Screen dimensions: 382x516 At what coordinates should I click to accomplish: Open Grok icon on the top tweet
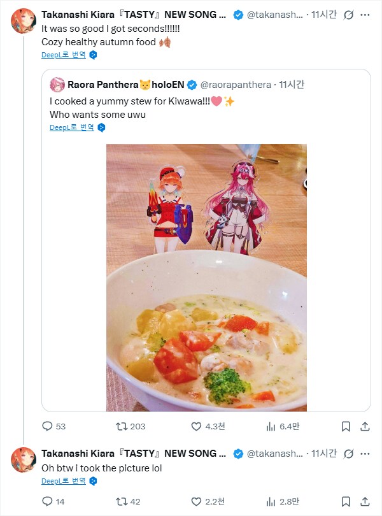pos(349,14)
